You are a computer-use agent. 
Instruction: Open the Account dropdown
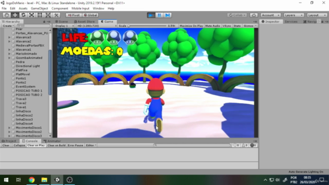point(271,15)
